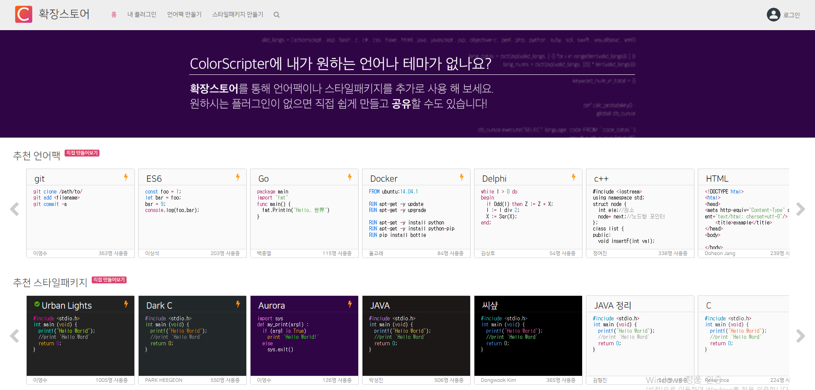The width and height of the screenshot is (815, 390).
Task: Click 1005명 사용중 count on Urban Lights
Action: (112, 380)
